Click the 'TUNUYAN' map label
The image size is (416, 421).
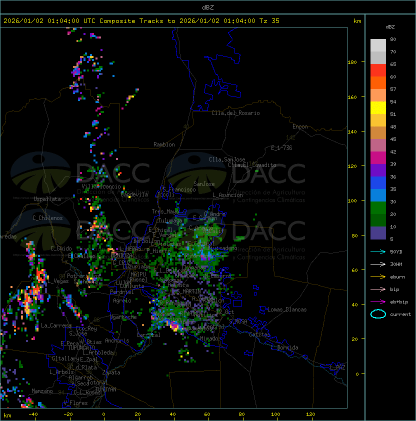pos(106,389)
